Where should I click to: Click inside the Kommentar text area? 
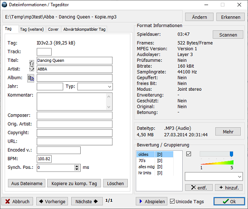(x=72, y=102)
